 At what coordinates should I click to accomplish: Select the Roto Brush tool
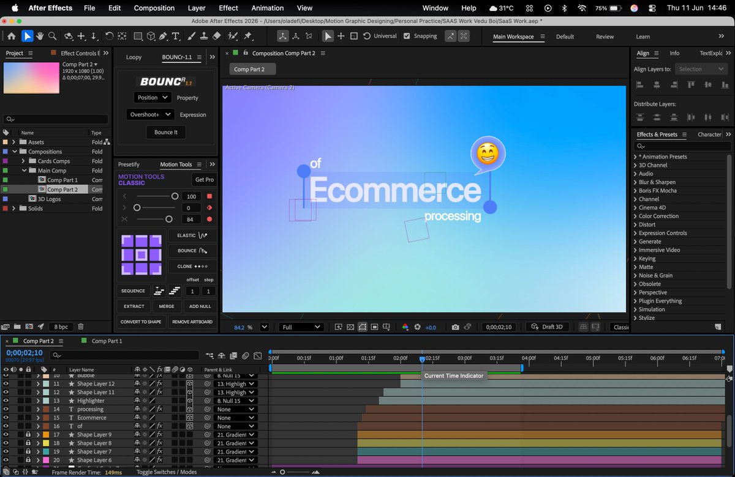(233, 36)
